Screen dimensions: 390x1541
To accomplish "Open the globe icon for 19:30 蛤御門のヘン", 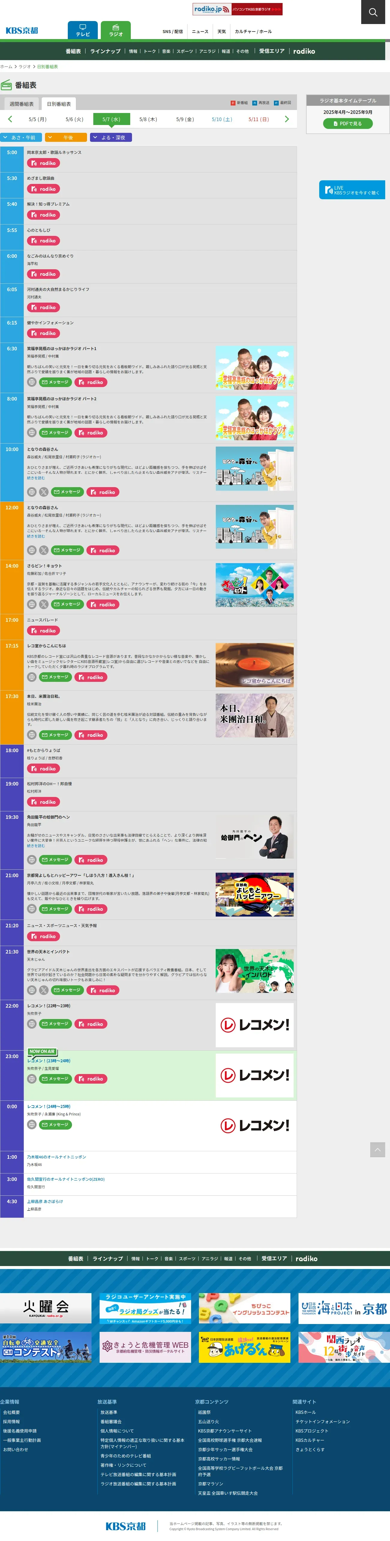I will coord(32,860).
